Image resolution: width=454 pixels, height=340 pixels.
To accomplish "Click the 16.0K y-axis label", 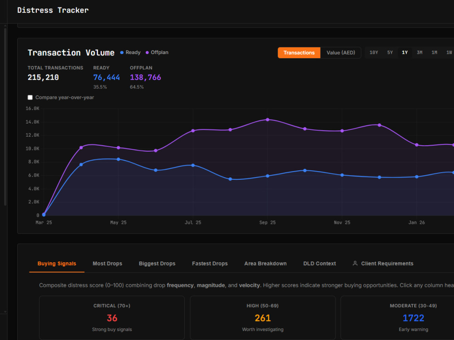I will (32, 108).
